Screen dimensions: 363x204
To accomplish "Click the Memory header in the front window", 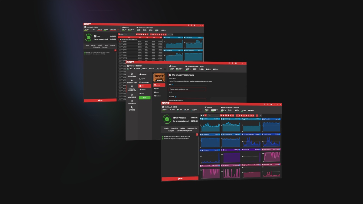I will [x=208, y=107].
